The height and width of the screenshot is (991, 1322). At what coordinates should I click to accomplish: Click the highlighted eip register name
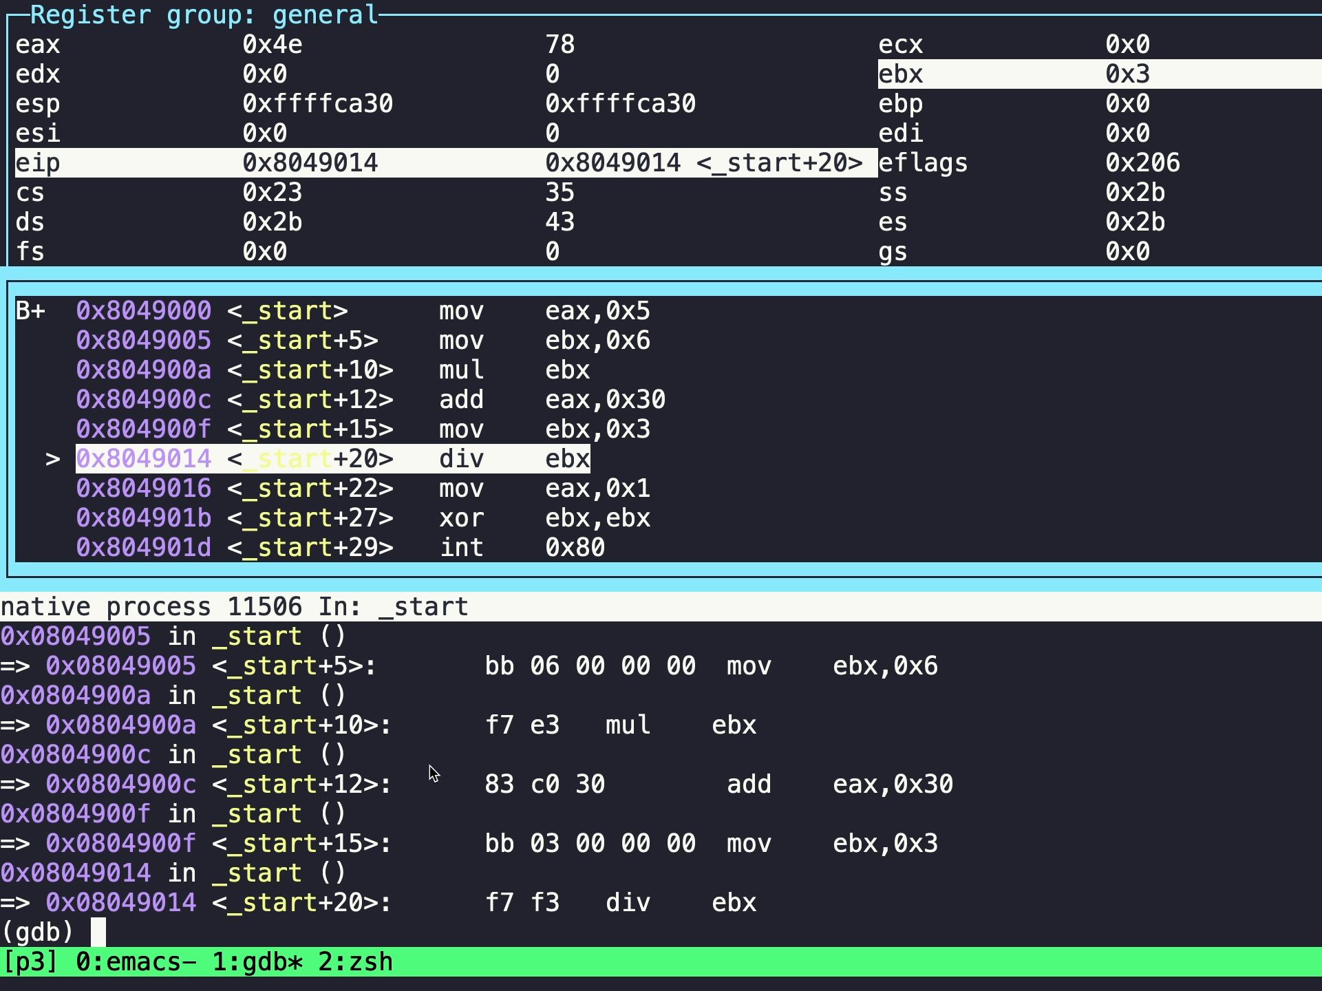point(38,163)
